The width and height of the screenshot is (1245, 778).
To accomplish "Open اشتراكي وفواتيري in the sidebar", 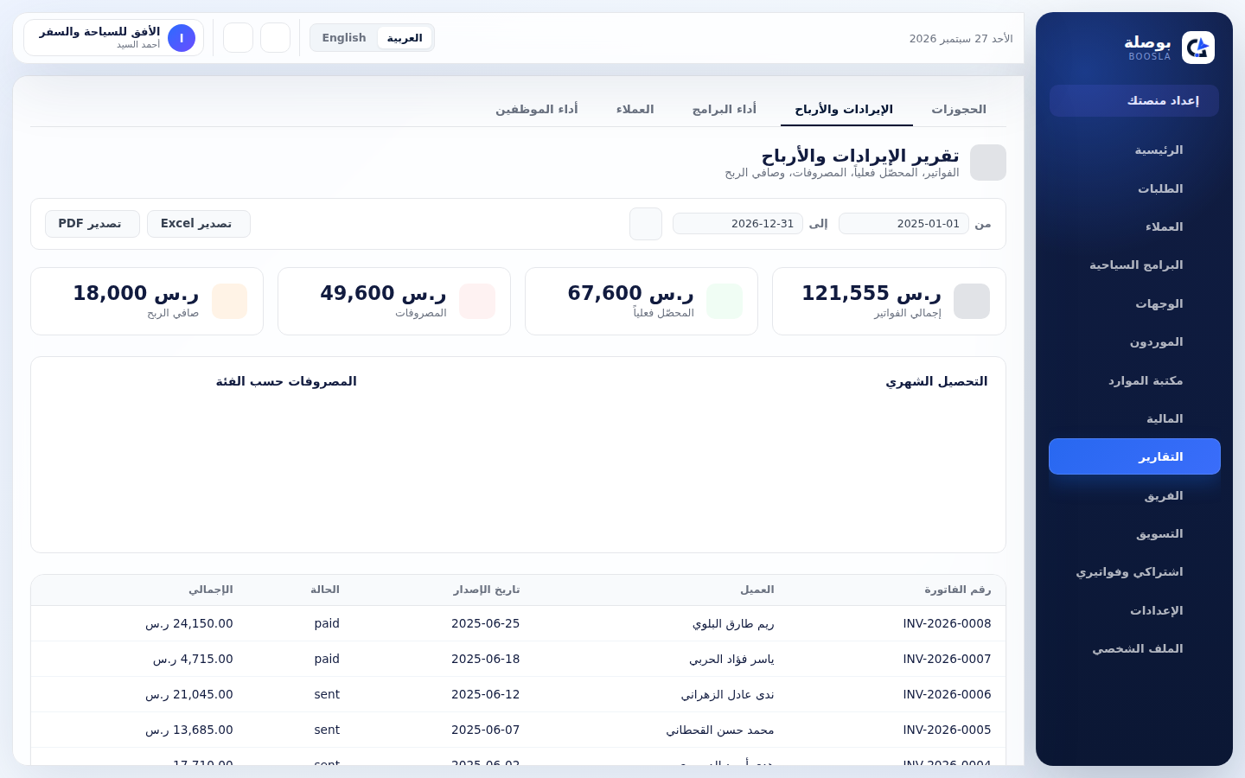I will pyautogui.click(x=1134, y=571).
